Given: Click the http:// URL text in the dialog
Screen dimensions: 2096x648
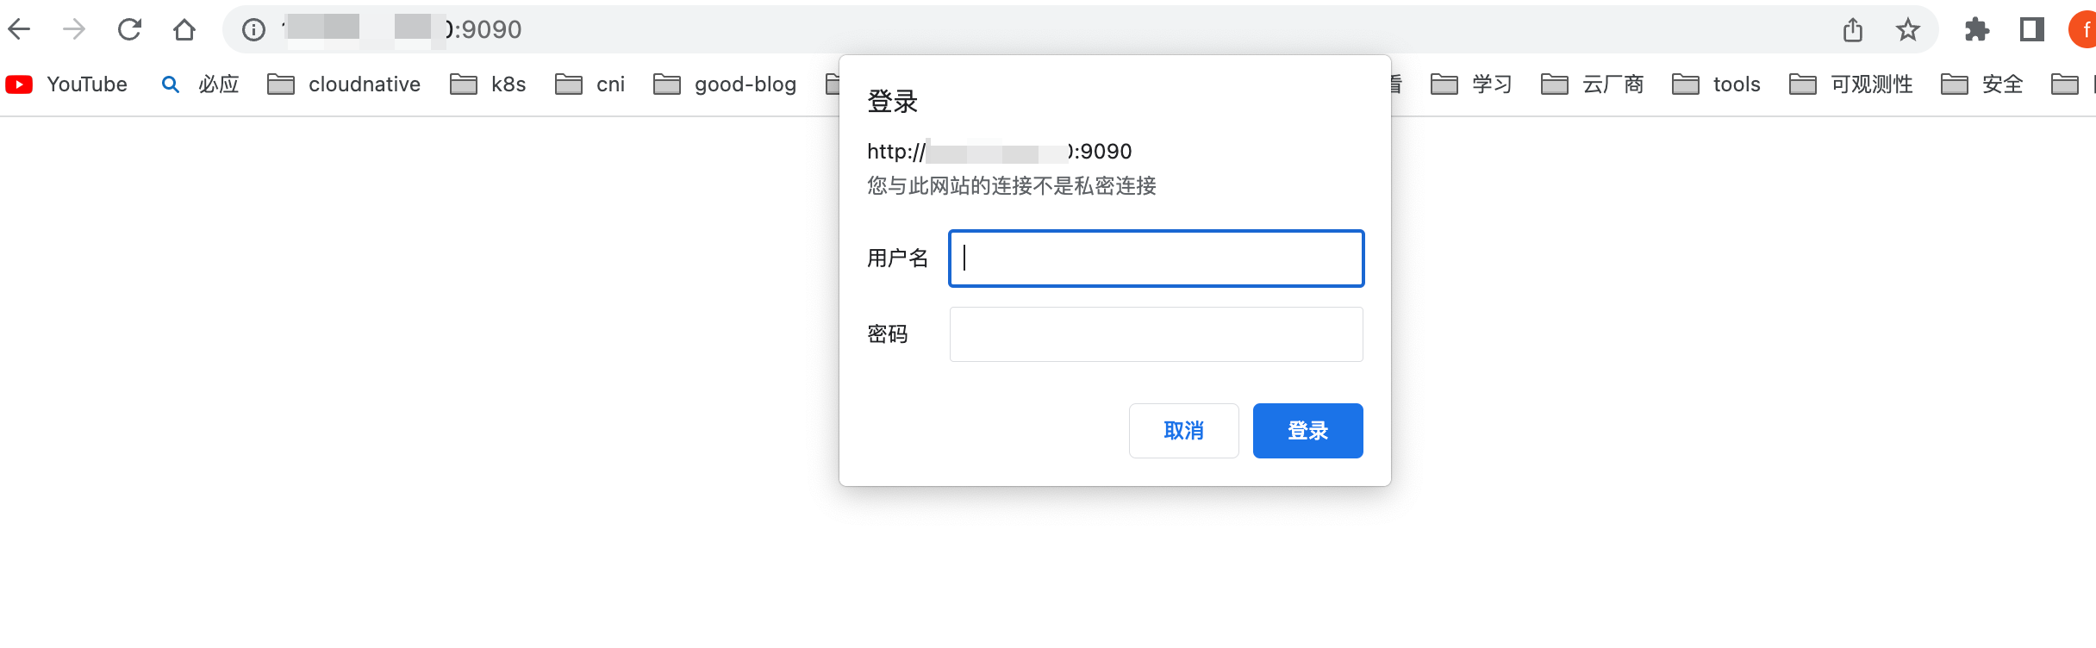Looking at the screenshot, I should pos(1000,152).
